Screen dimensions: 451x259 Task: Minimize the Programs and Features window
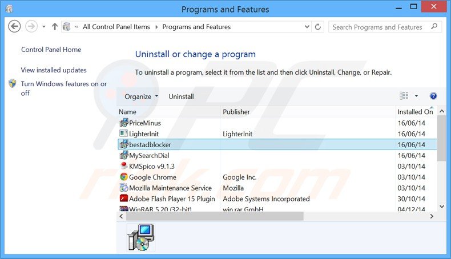pos(398,7)
